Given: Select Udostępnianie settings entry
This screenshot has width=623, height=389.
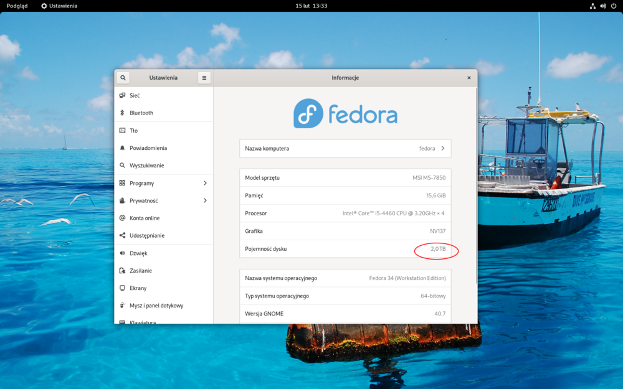Looking at the screenshot, I should tap(164, 235).
